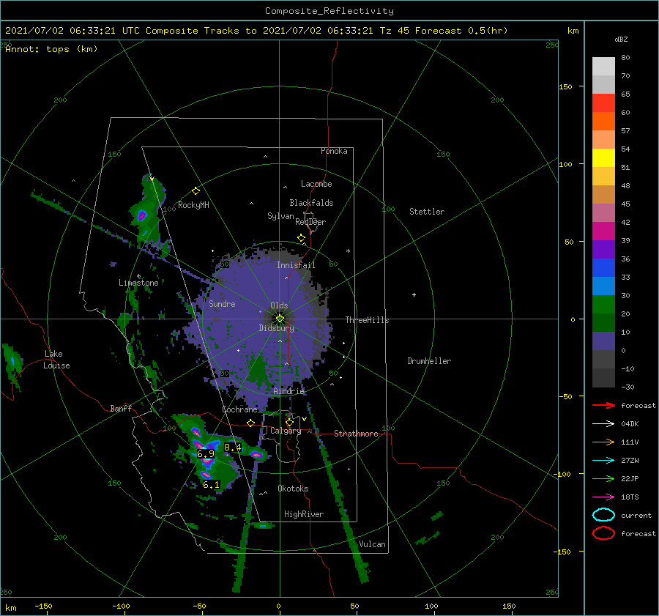659x616 pixels.
Task: Click the Composite Tracks date header text
Action: click(x=256, y=31)
